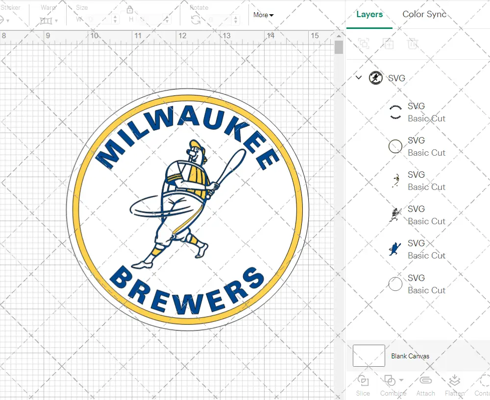
Task: Click the Contour icon
Action: (x=484, y=380)
